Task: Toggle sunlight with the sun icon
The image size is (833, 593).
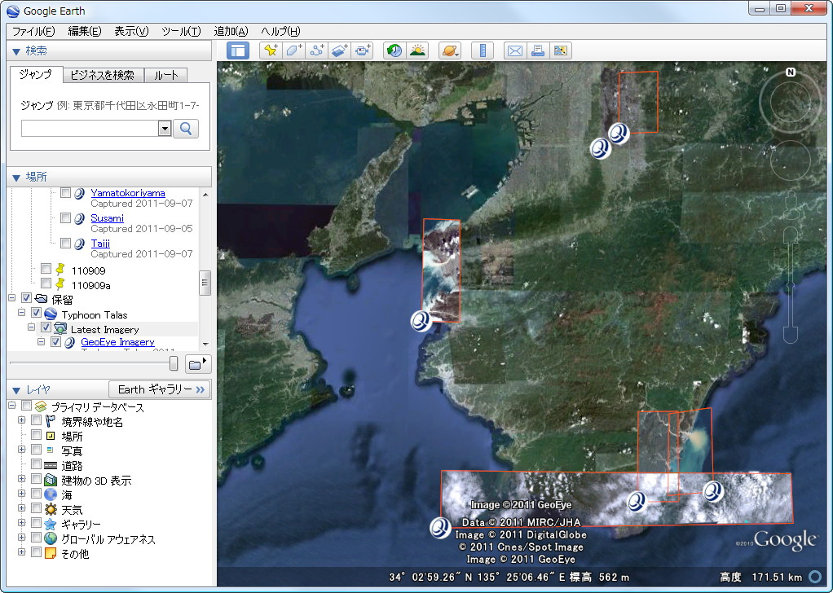Action: (417, 50)
